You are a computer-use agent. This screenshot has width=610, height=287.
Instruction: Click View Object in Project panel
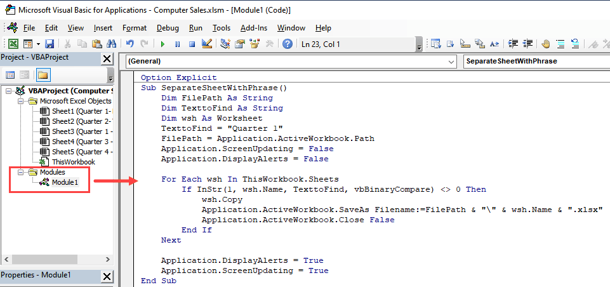25,75
